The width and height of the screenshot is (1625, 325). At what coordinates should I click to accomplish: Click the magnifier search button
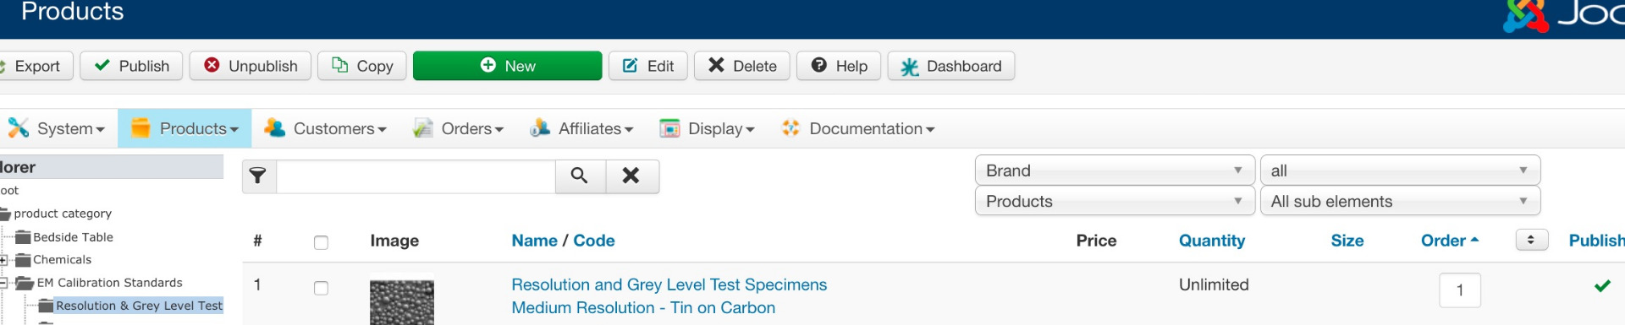point(580,176)
